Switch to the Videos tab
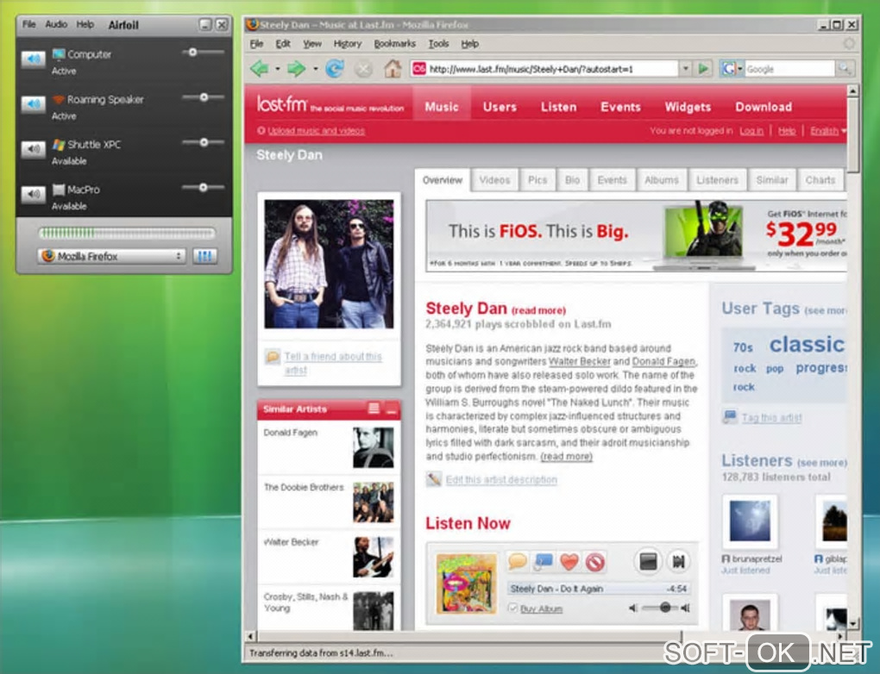 click(494, 180)
